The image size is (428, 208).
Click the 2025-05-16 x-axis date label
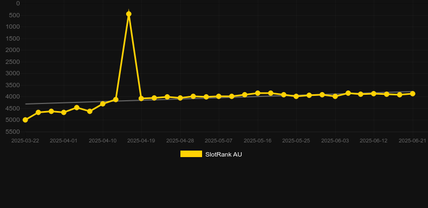click(257, 141)
